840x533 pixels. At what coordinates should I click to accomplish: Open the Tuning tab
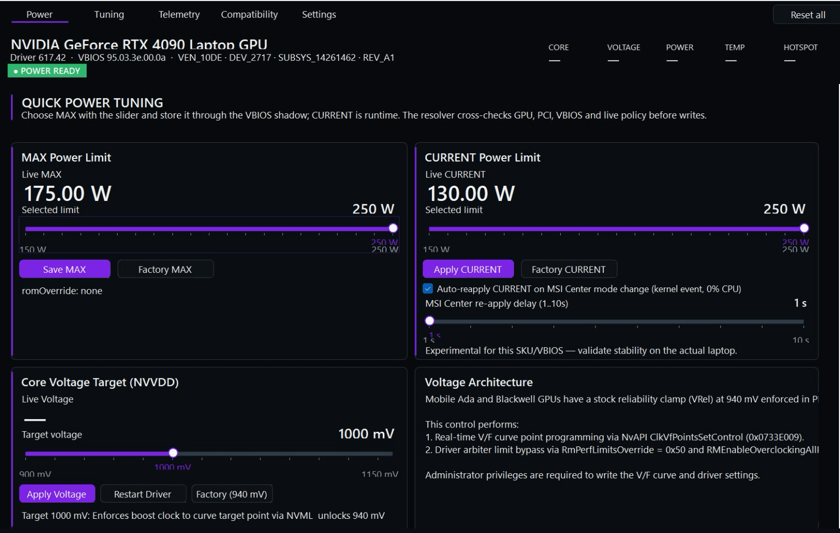click(x=109, y=15)
